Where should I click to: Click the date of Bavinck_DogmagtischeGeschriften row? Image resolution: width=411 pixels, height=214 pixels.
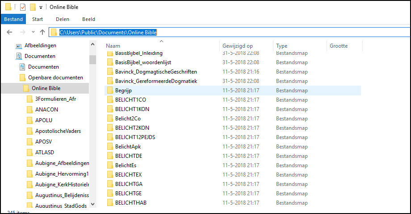coord(241,72)
